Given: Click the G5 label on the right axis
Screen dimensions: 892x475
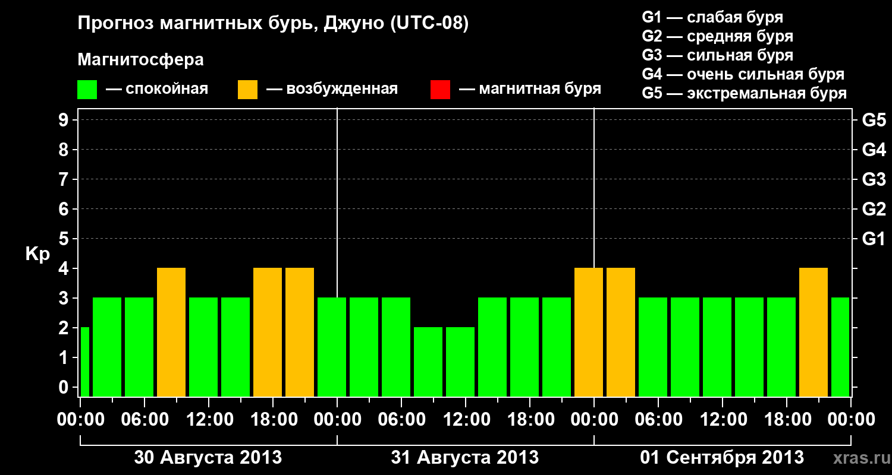Looking at the screenshot, I should (874, 121).
